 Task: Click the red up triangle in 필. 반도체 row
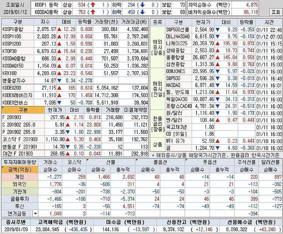[x=217, y=92]
